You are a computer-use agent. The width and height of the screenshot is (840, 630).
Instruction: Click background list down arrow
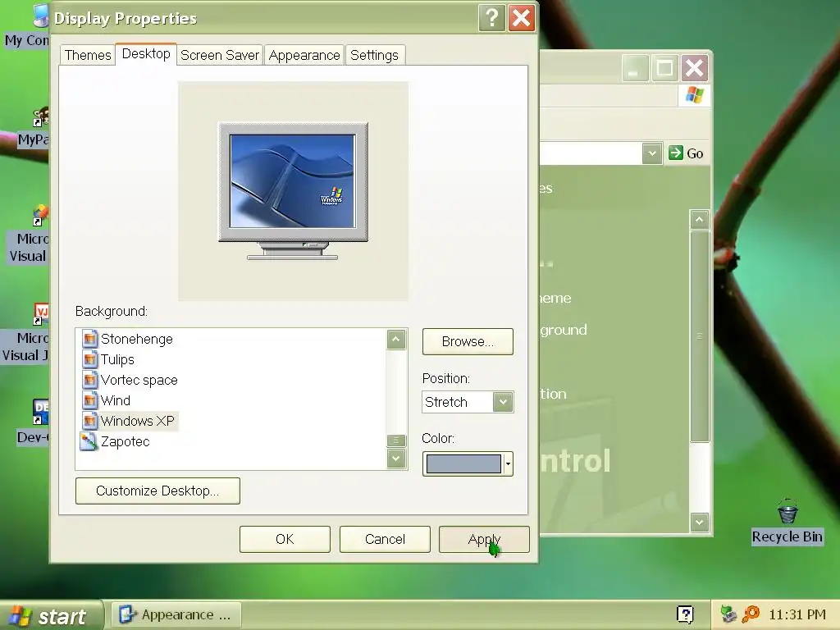pyautogui.click(x=396, y=459)
